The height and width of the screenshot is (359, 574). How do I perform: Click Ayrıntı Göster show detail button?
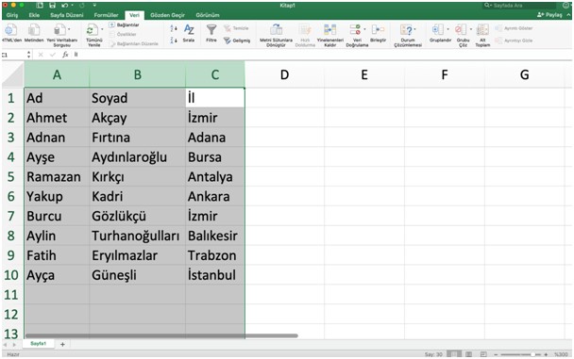point(514,28)
